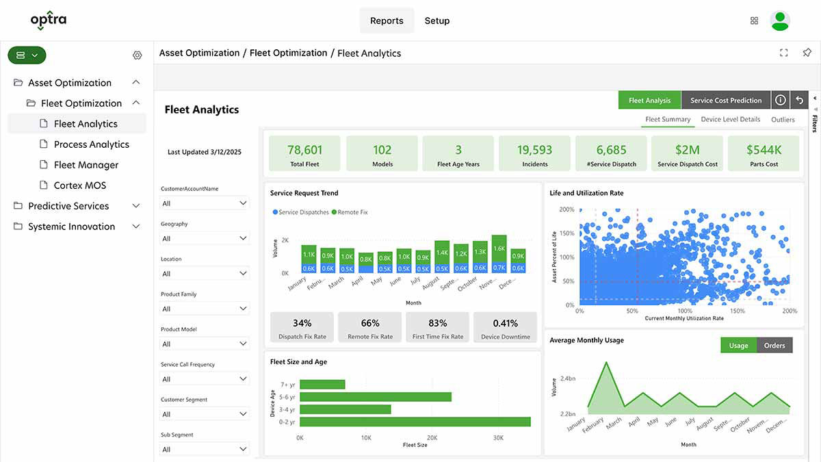Viewport: 821px width, 462px height.
Task: Switch to the Device Level Details tab
Action: click(x=731, y=118)
